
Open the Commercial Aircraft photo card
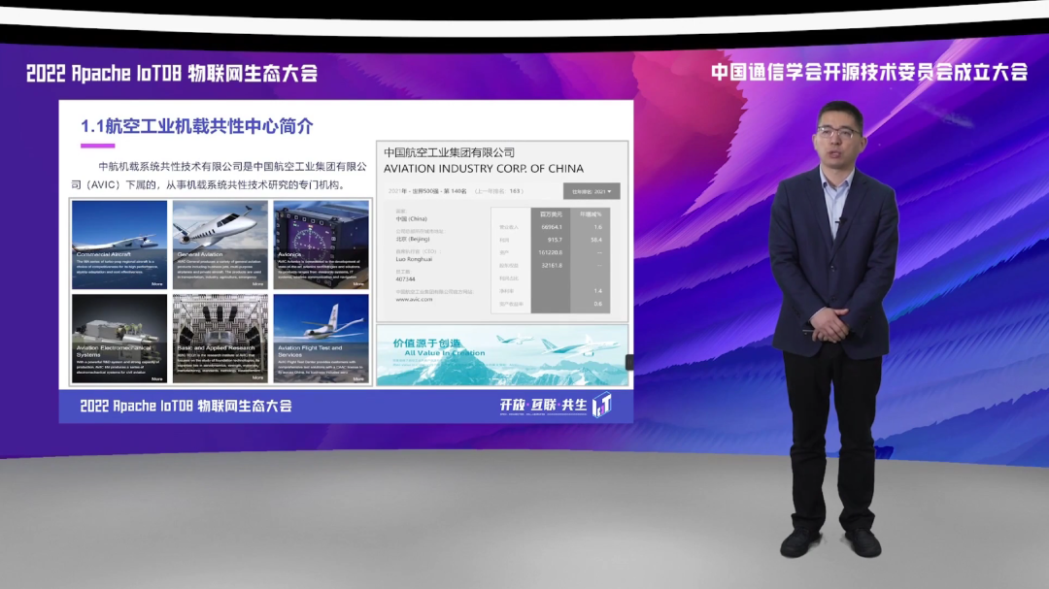click(119, 245)
